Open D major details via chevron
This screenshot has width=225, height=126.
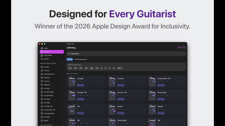(104, 82)
